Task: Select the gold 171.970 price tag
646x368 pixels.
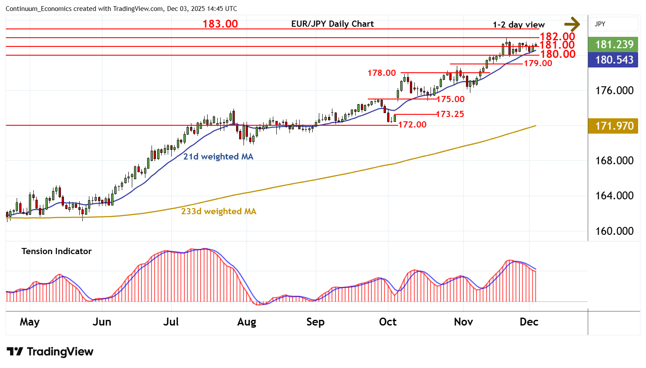Action: click(614, 126)
